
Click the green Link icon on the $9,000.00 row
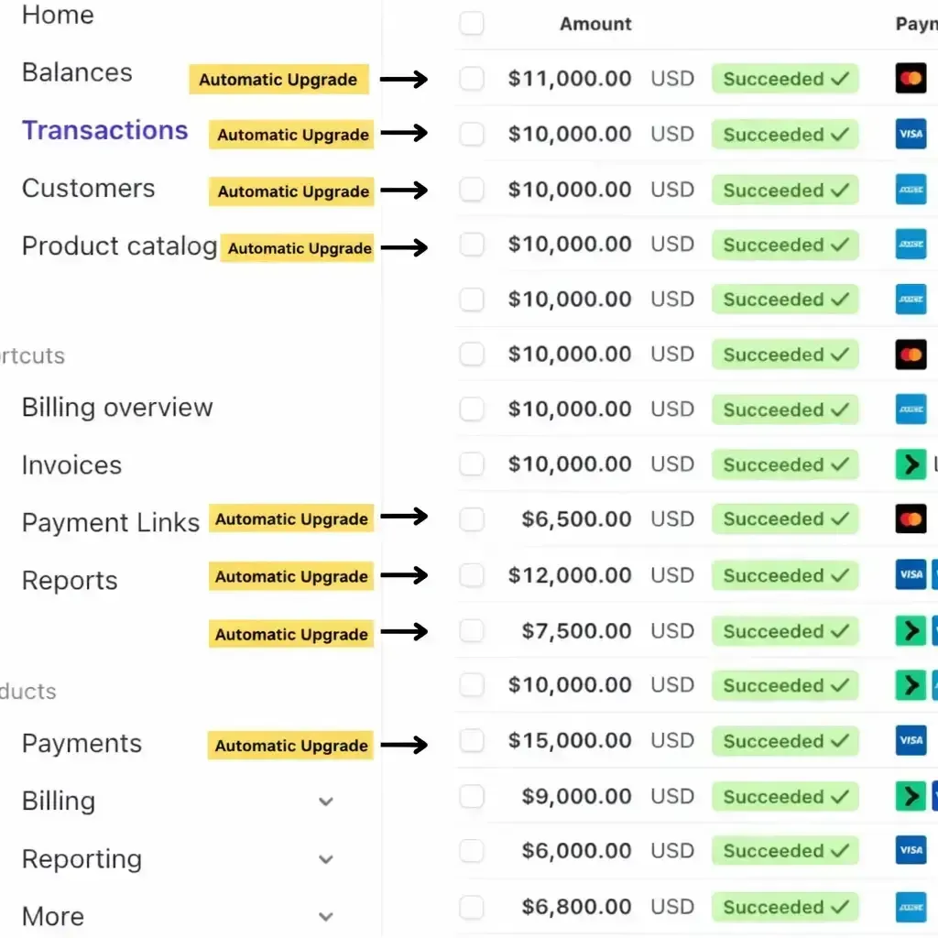point(911,796)
